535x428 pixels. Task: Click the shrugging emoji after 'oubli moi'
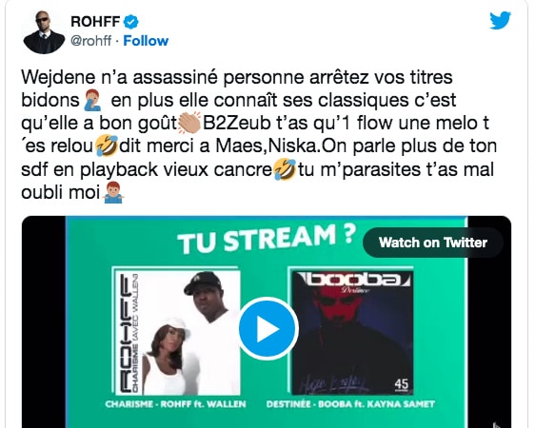(x=113, y=192)
